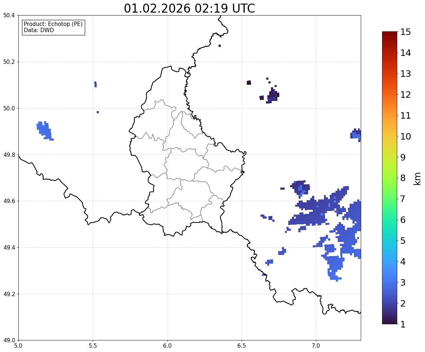Click colorbar tick label 9
The image size is (425, 352).
point(403,157)
